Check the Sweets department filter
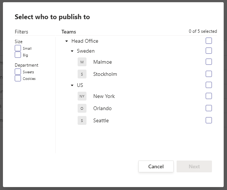 (x=18, y=72)
